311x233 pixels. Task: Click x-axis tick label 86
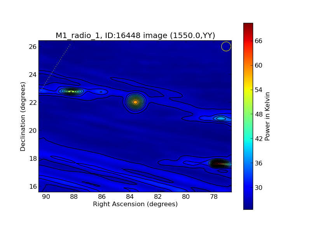[102, 197]
